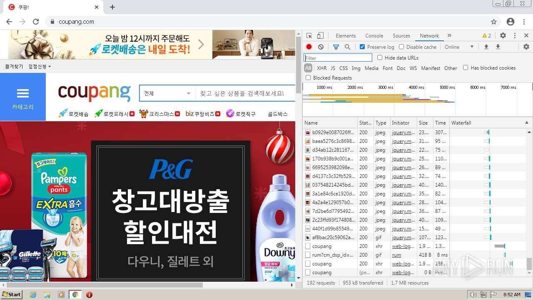Check Has blocked cookies

466,67
